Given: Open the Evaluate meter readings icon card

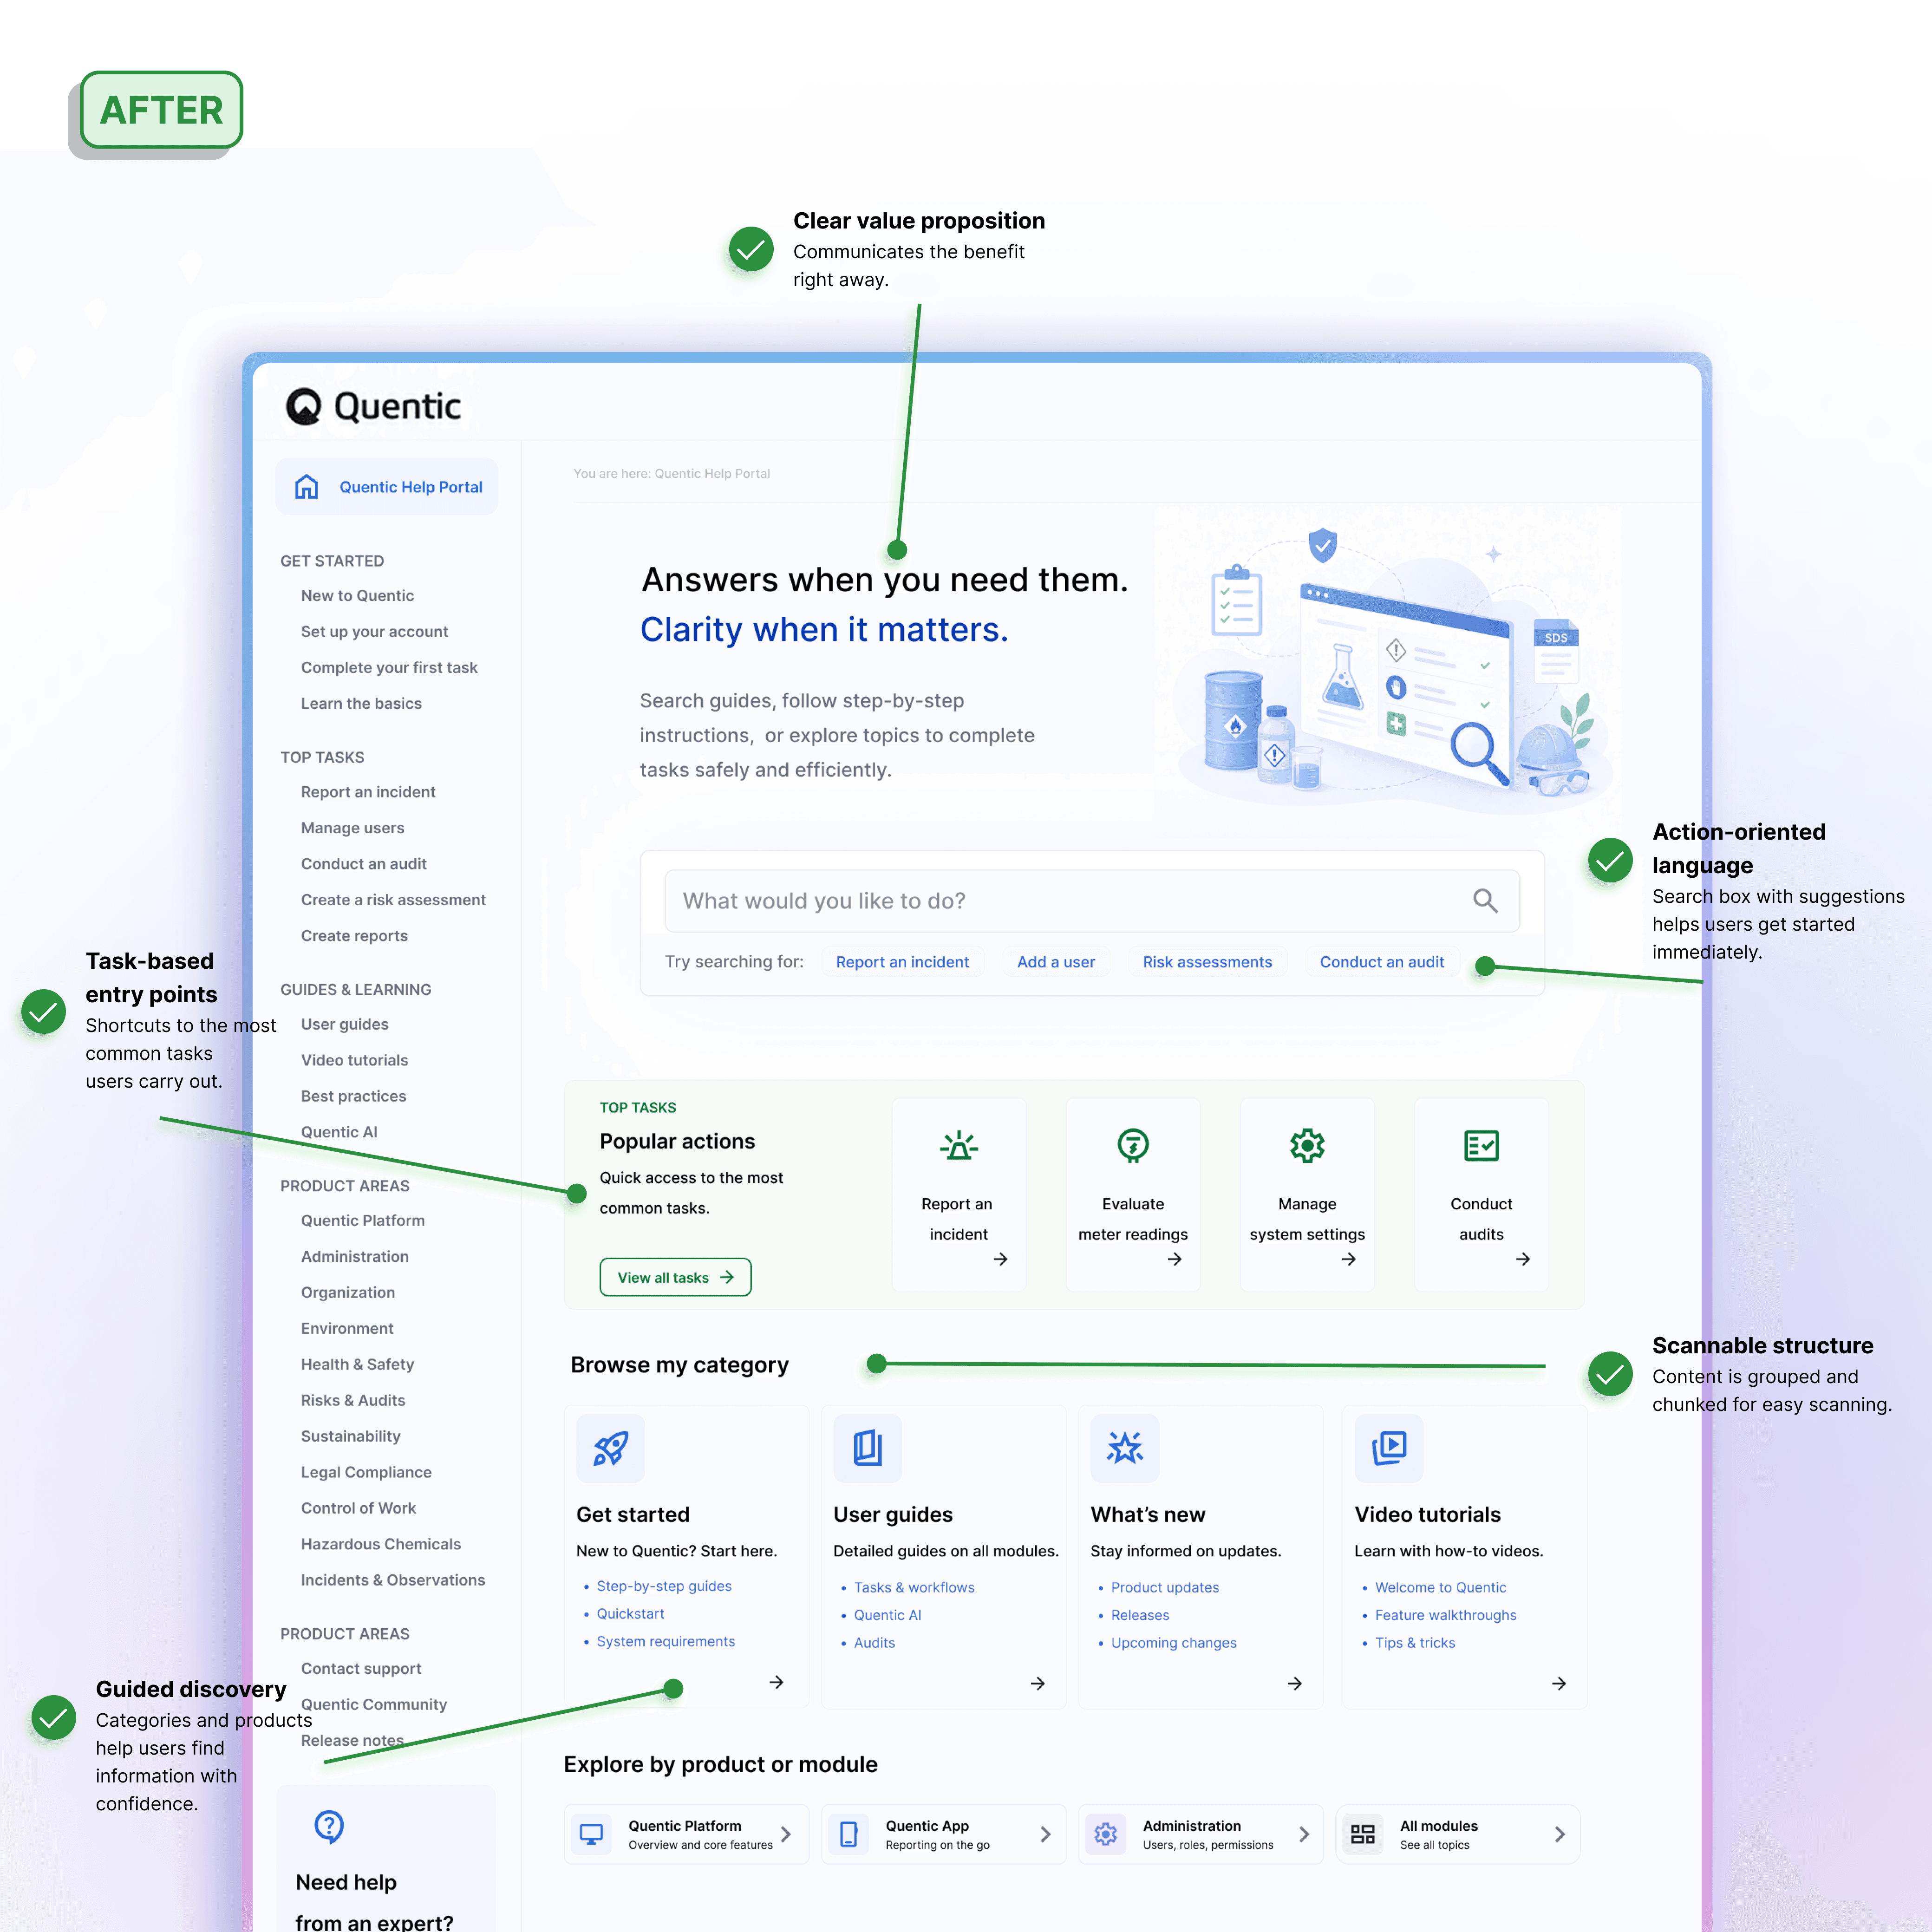Looking at the screenshot, I should (x=1133, y=1195).
